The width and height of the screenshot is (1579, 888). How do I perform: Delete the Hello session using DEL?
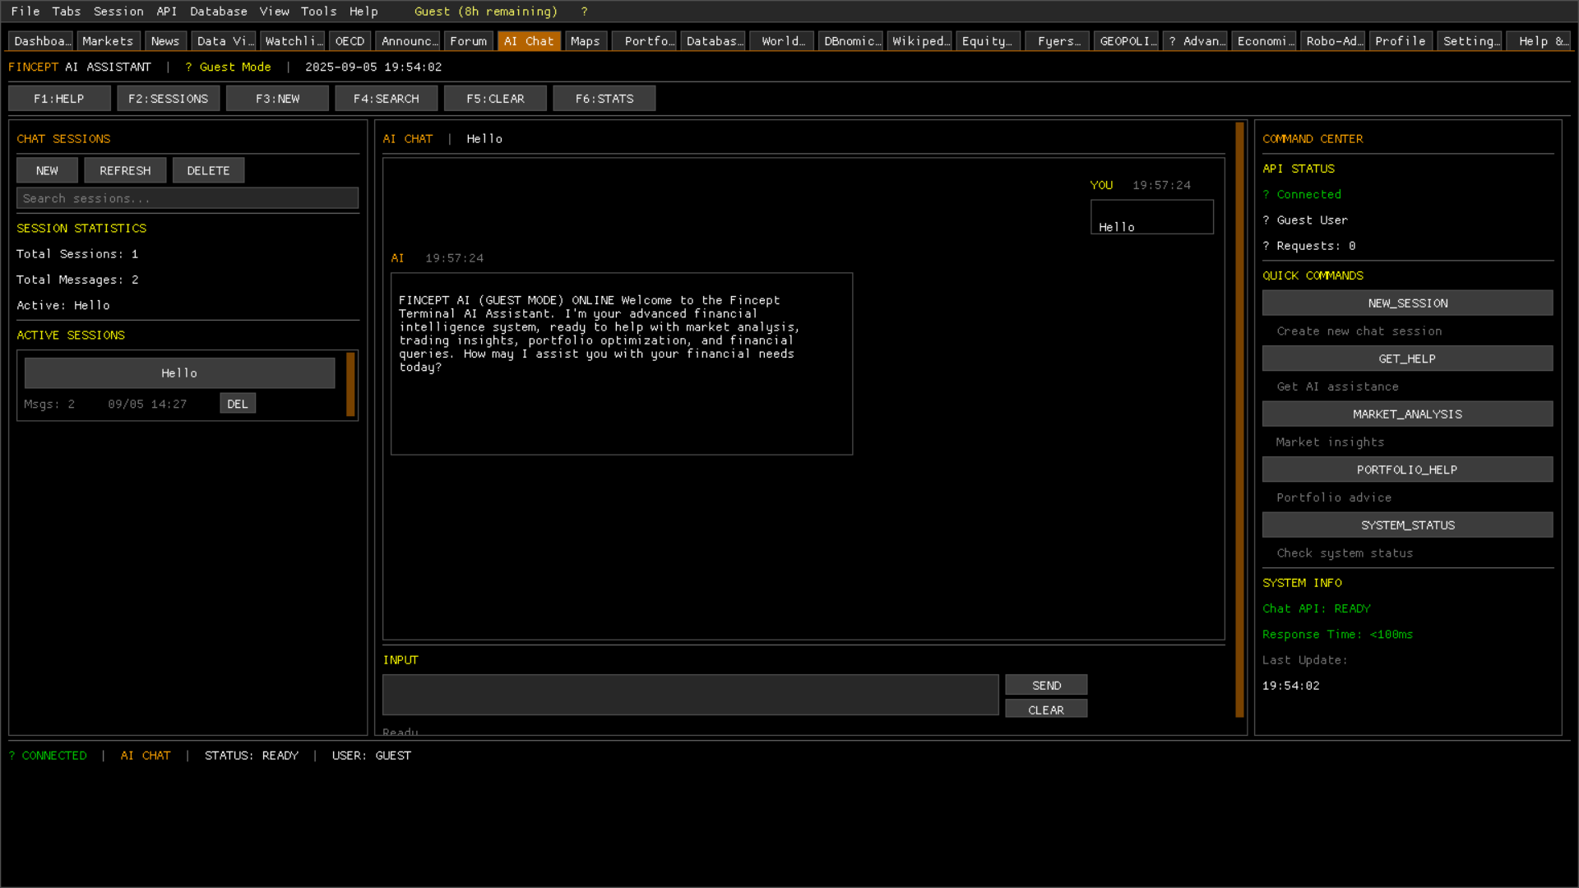point(238,404)
